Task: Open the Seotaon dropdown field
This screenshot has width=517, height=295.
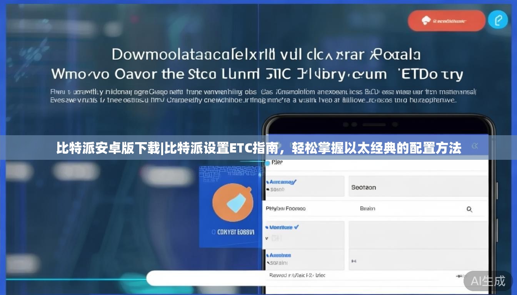Action: (x=364, y=187)
